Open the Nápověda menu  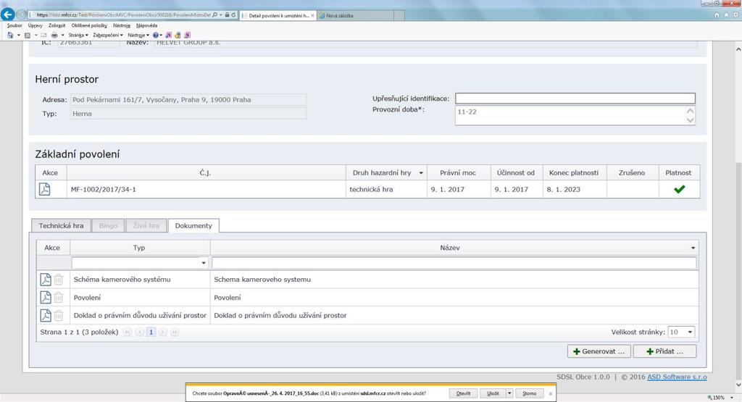[x=146, y=25]
